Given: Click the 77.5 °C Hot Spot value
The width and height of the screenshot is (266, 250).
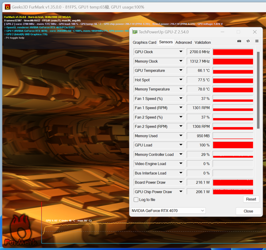Looking at the screenshot, I should pos(199,80).
